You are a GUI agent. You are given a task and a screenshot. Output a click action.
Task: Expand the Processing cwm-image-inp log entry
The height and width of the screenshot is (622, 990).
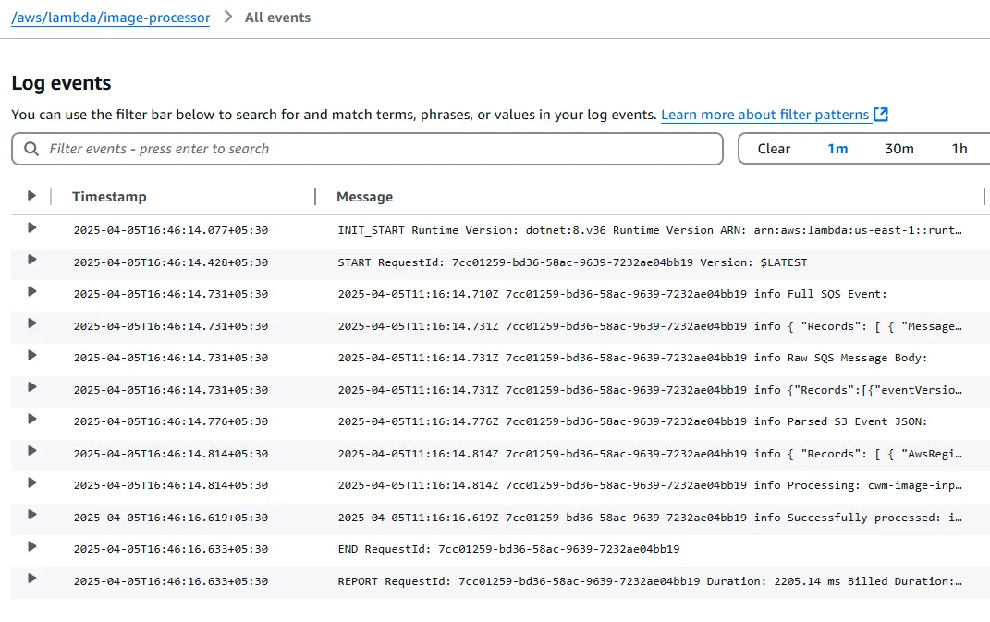pos(31,484)
